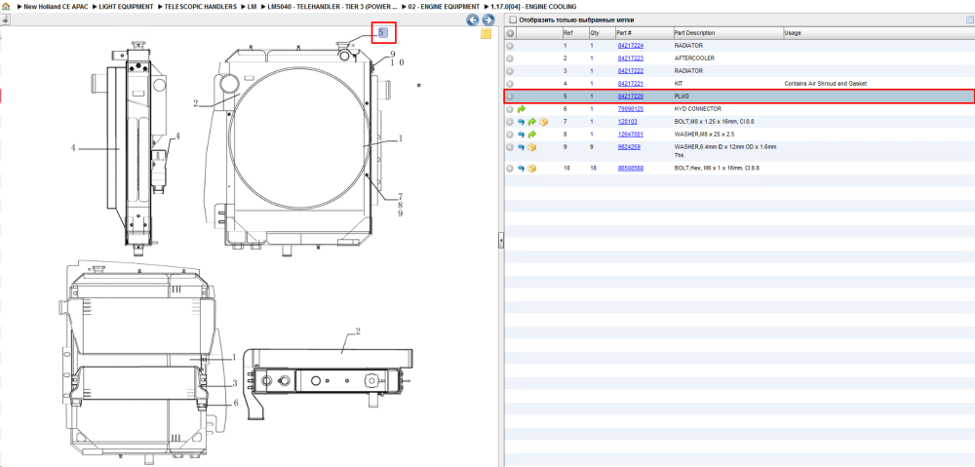Image resolution: width=975 pixels, height=467 pixels.
Task: Mark the circle for KIT row
Action: click(x=510, y=83)
